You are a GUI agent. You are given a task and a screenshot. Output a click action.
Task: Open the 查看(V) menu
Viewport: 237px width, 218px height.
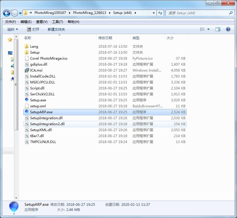42,22
